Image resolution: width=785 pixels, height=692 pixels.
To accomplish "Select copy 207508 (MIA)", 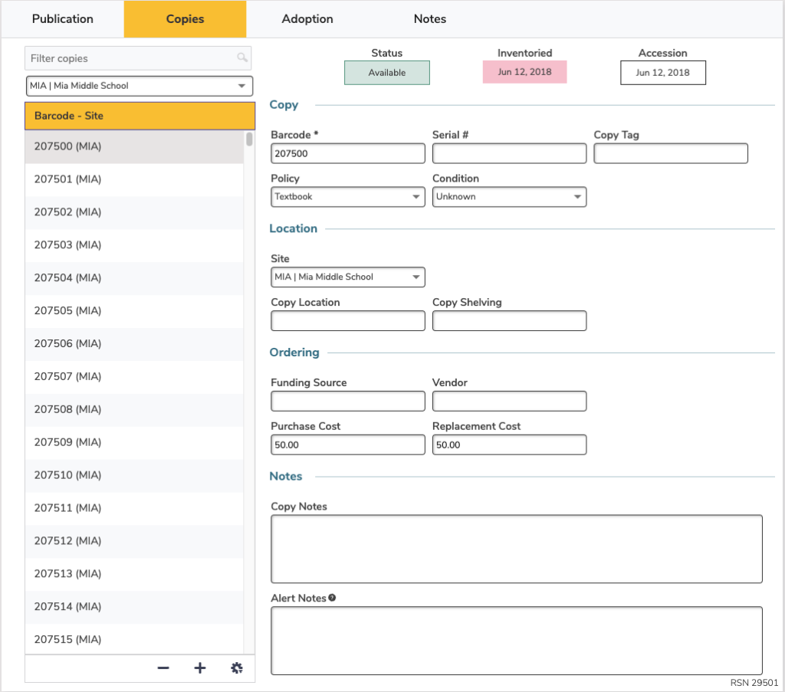I will [134, 409].
